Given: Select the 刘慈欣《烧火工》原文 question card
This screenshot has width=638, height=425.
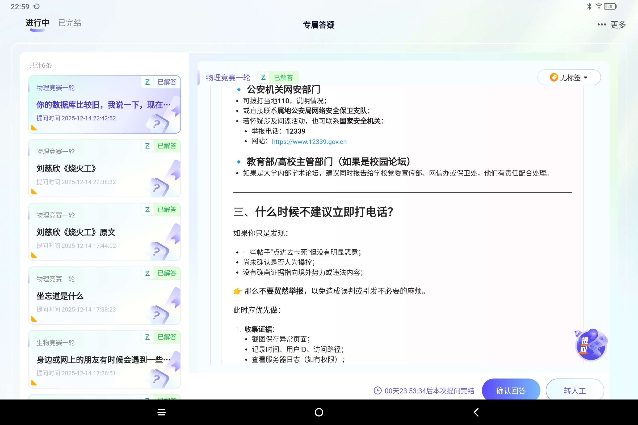Looking at the screenshot, I should pos(104,232).
